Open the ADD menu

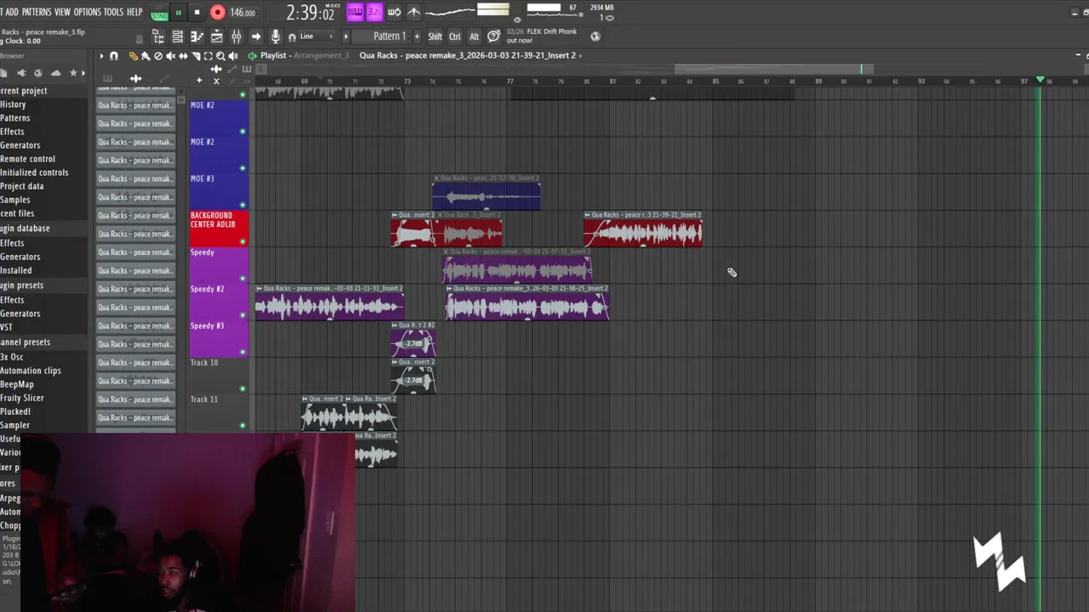pos(12,12)
